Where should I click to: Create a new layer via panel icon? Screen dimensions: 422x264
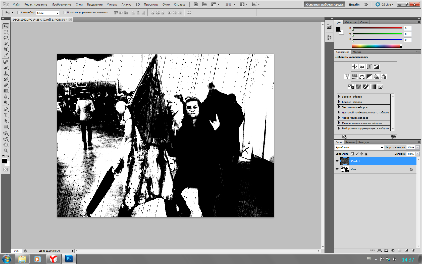406,250
